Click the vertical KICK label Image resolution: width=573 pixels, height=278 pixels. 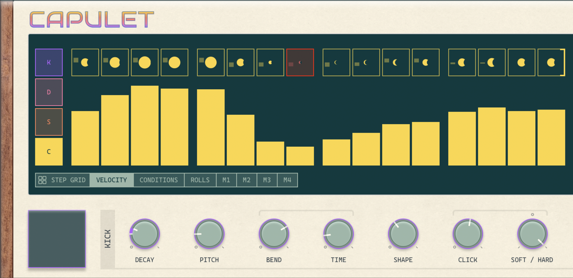(108, 239)
